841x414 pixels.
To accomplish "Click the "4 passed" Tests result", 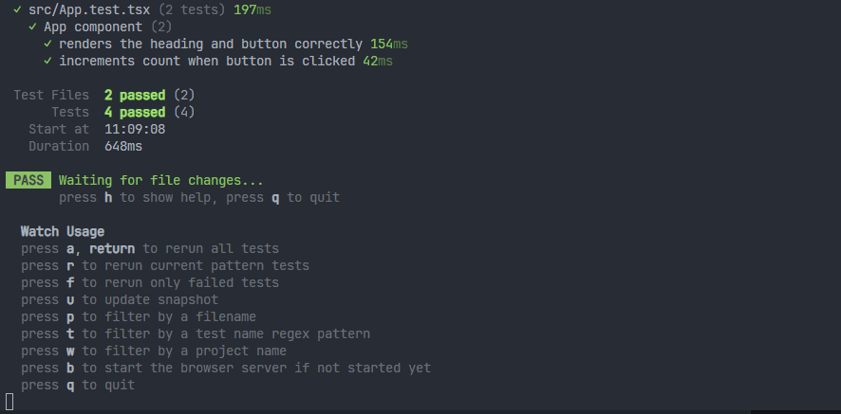I will [x=135, y=112].
